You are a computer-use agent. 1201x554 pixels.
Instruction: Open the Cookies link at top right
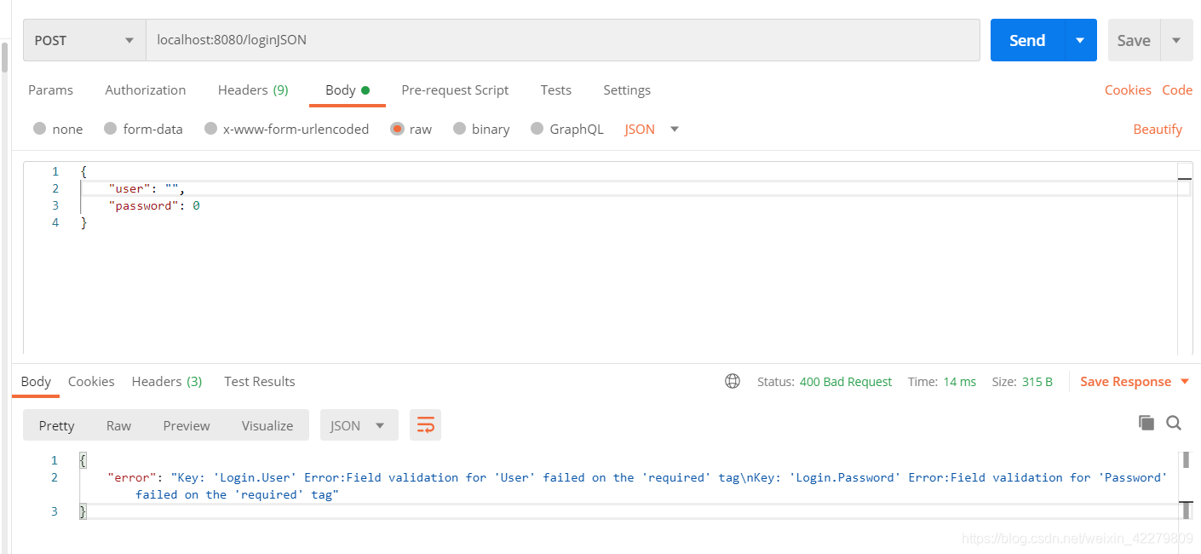click(1128, 89)
